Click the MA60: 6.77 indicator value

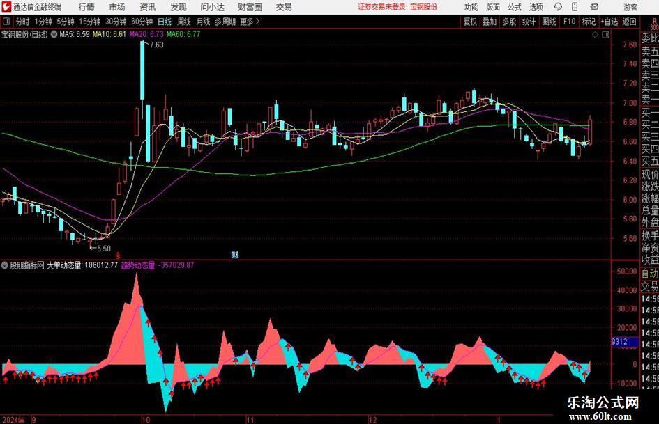coord(183,34)
